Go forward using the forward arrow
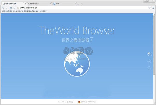 click(7, 8)
